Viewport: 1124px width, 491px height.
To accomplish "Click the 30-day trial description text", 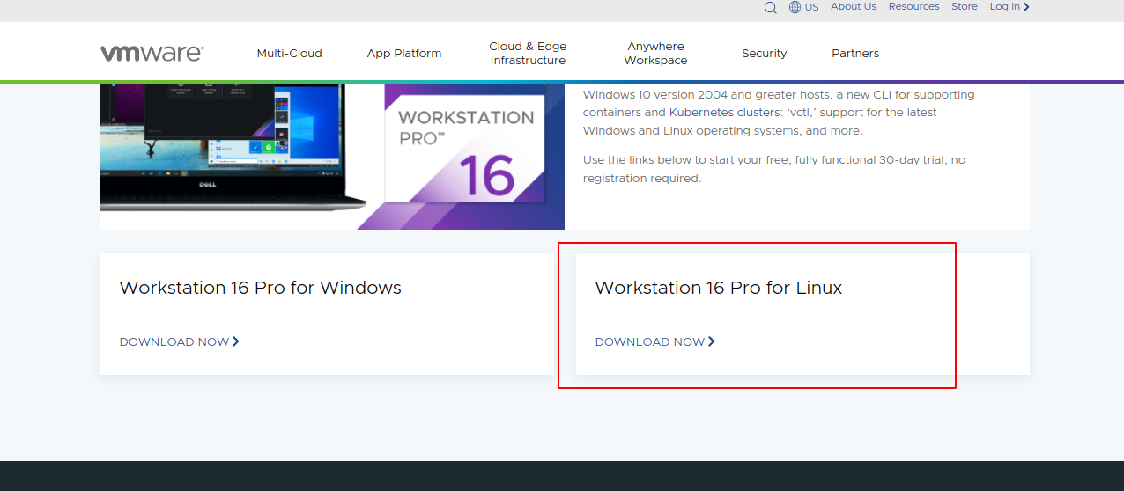I will pyautogui.click(x=774, y=169).
